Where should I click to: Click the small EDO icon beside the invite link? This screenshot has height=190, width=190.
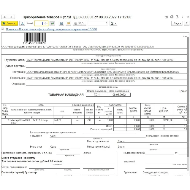(x=3, y=29)
